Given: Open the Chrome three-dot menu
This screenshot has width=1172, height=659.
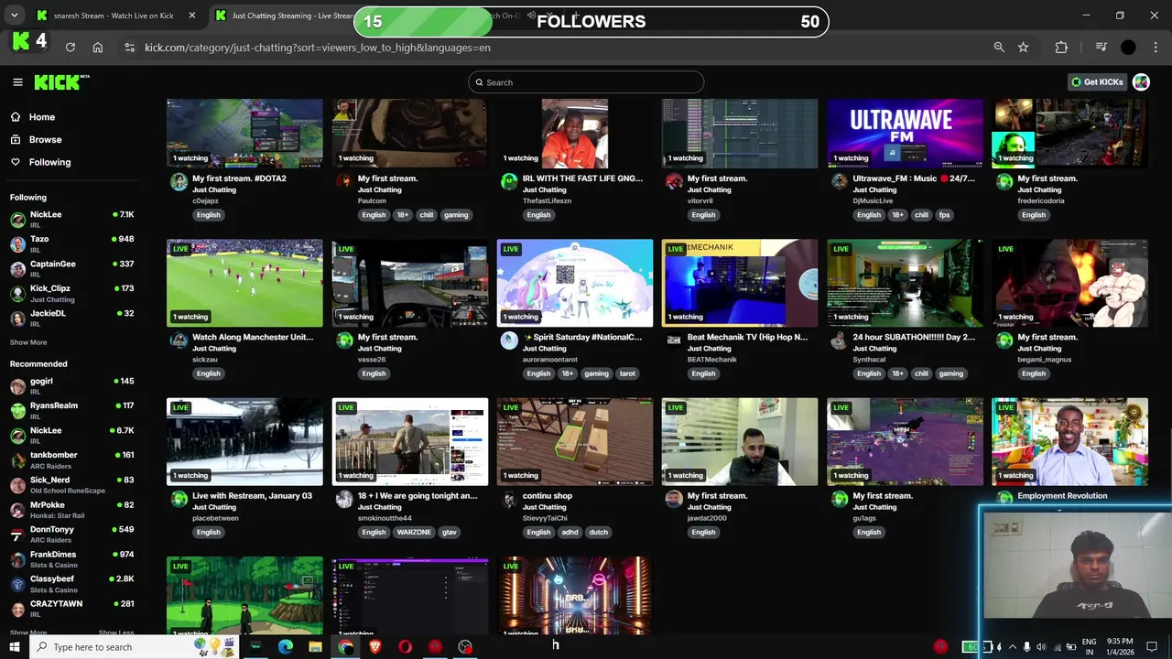Looking at the screenshot, I should [1154, 48].
